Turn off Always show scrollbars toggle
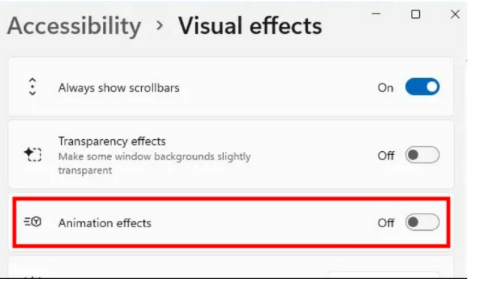Viewport: 483px width, 291px height. point(422,87)
